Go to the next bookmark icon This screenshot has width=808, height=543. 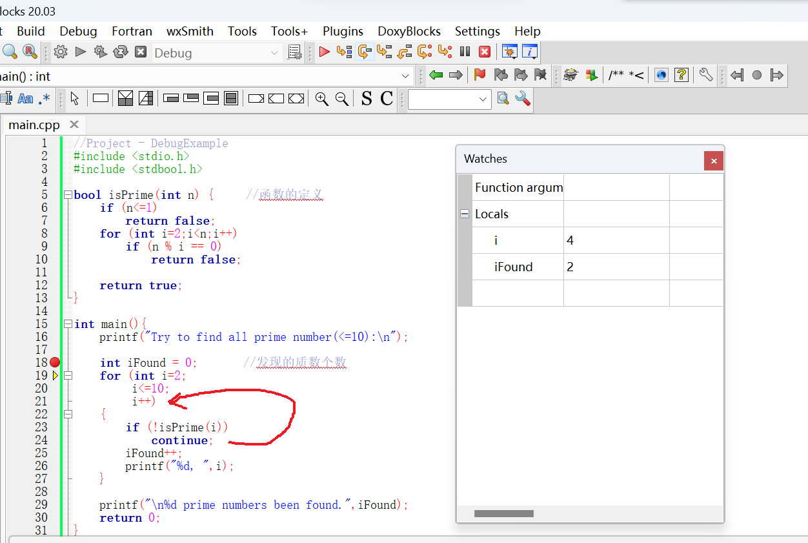521,75
